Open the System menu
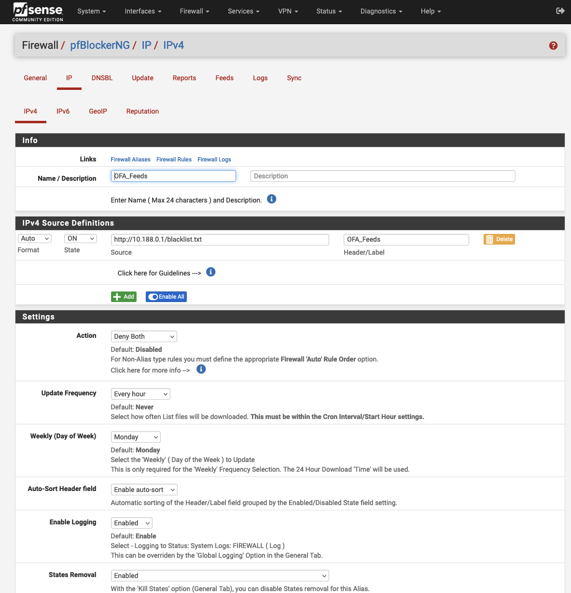 pos(92,11)
